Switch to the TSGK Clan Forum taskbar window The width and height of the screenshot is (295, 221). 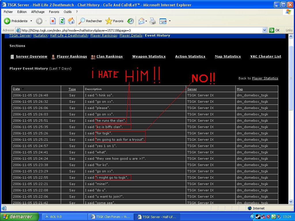point(111,216)
